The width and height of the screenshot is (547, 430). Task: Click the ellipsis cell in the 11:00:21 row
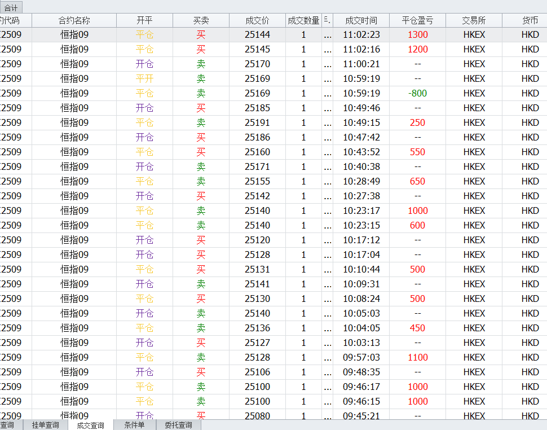coord(328,64)
